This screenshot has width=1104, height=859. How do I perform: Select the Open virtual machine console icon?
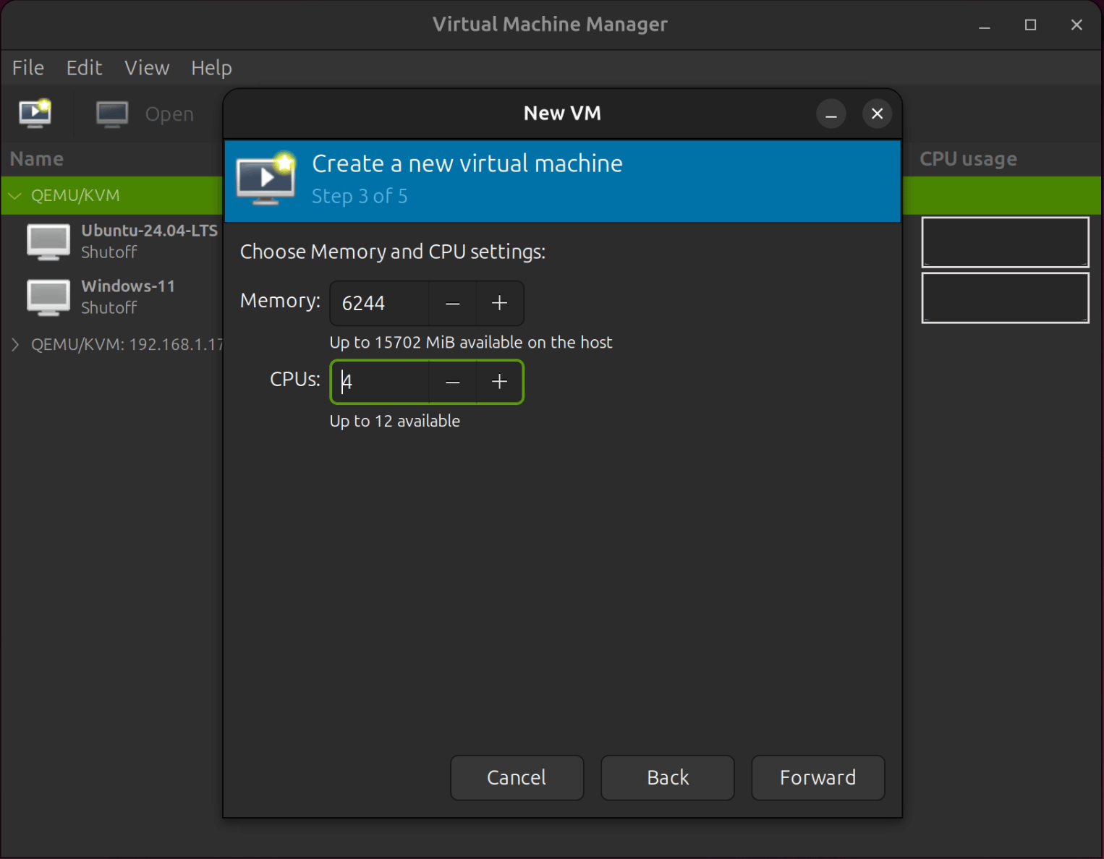click(112, 114)
